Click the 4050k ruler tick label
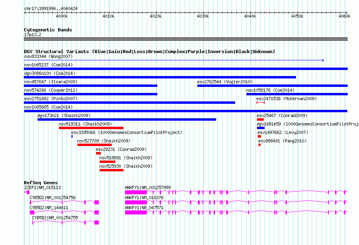Image resolution: width=359 pixels, height=245 pixels. point(297,16)
